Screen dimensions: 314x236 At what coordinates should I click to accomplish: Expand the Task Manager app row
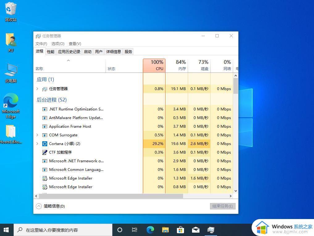(x=37, y=89)
